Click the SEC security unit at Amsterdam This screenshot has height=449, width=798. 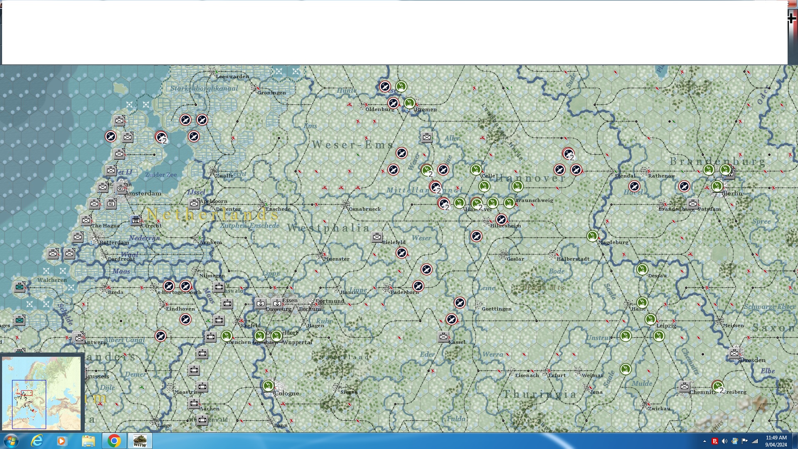[121, 189]
